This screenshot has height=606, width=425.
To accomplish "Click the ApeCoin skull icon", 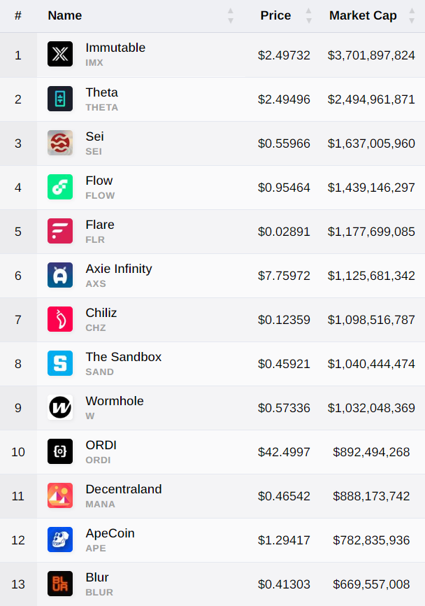I will click(60, 539).
